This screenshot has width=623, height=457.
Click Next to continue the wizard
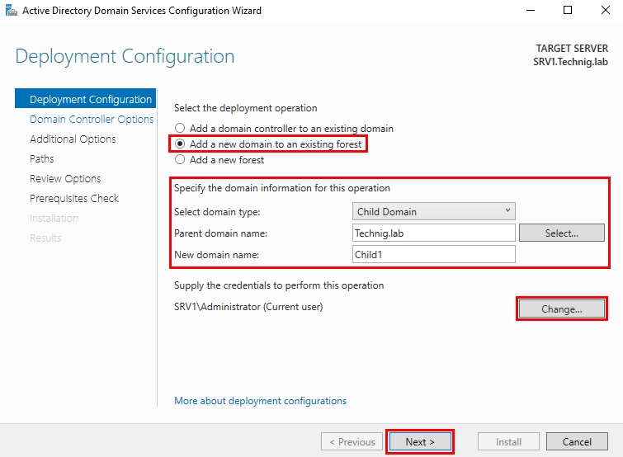pyautogui.click(x=420, y=441)
